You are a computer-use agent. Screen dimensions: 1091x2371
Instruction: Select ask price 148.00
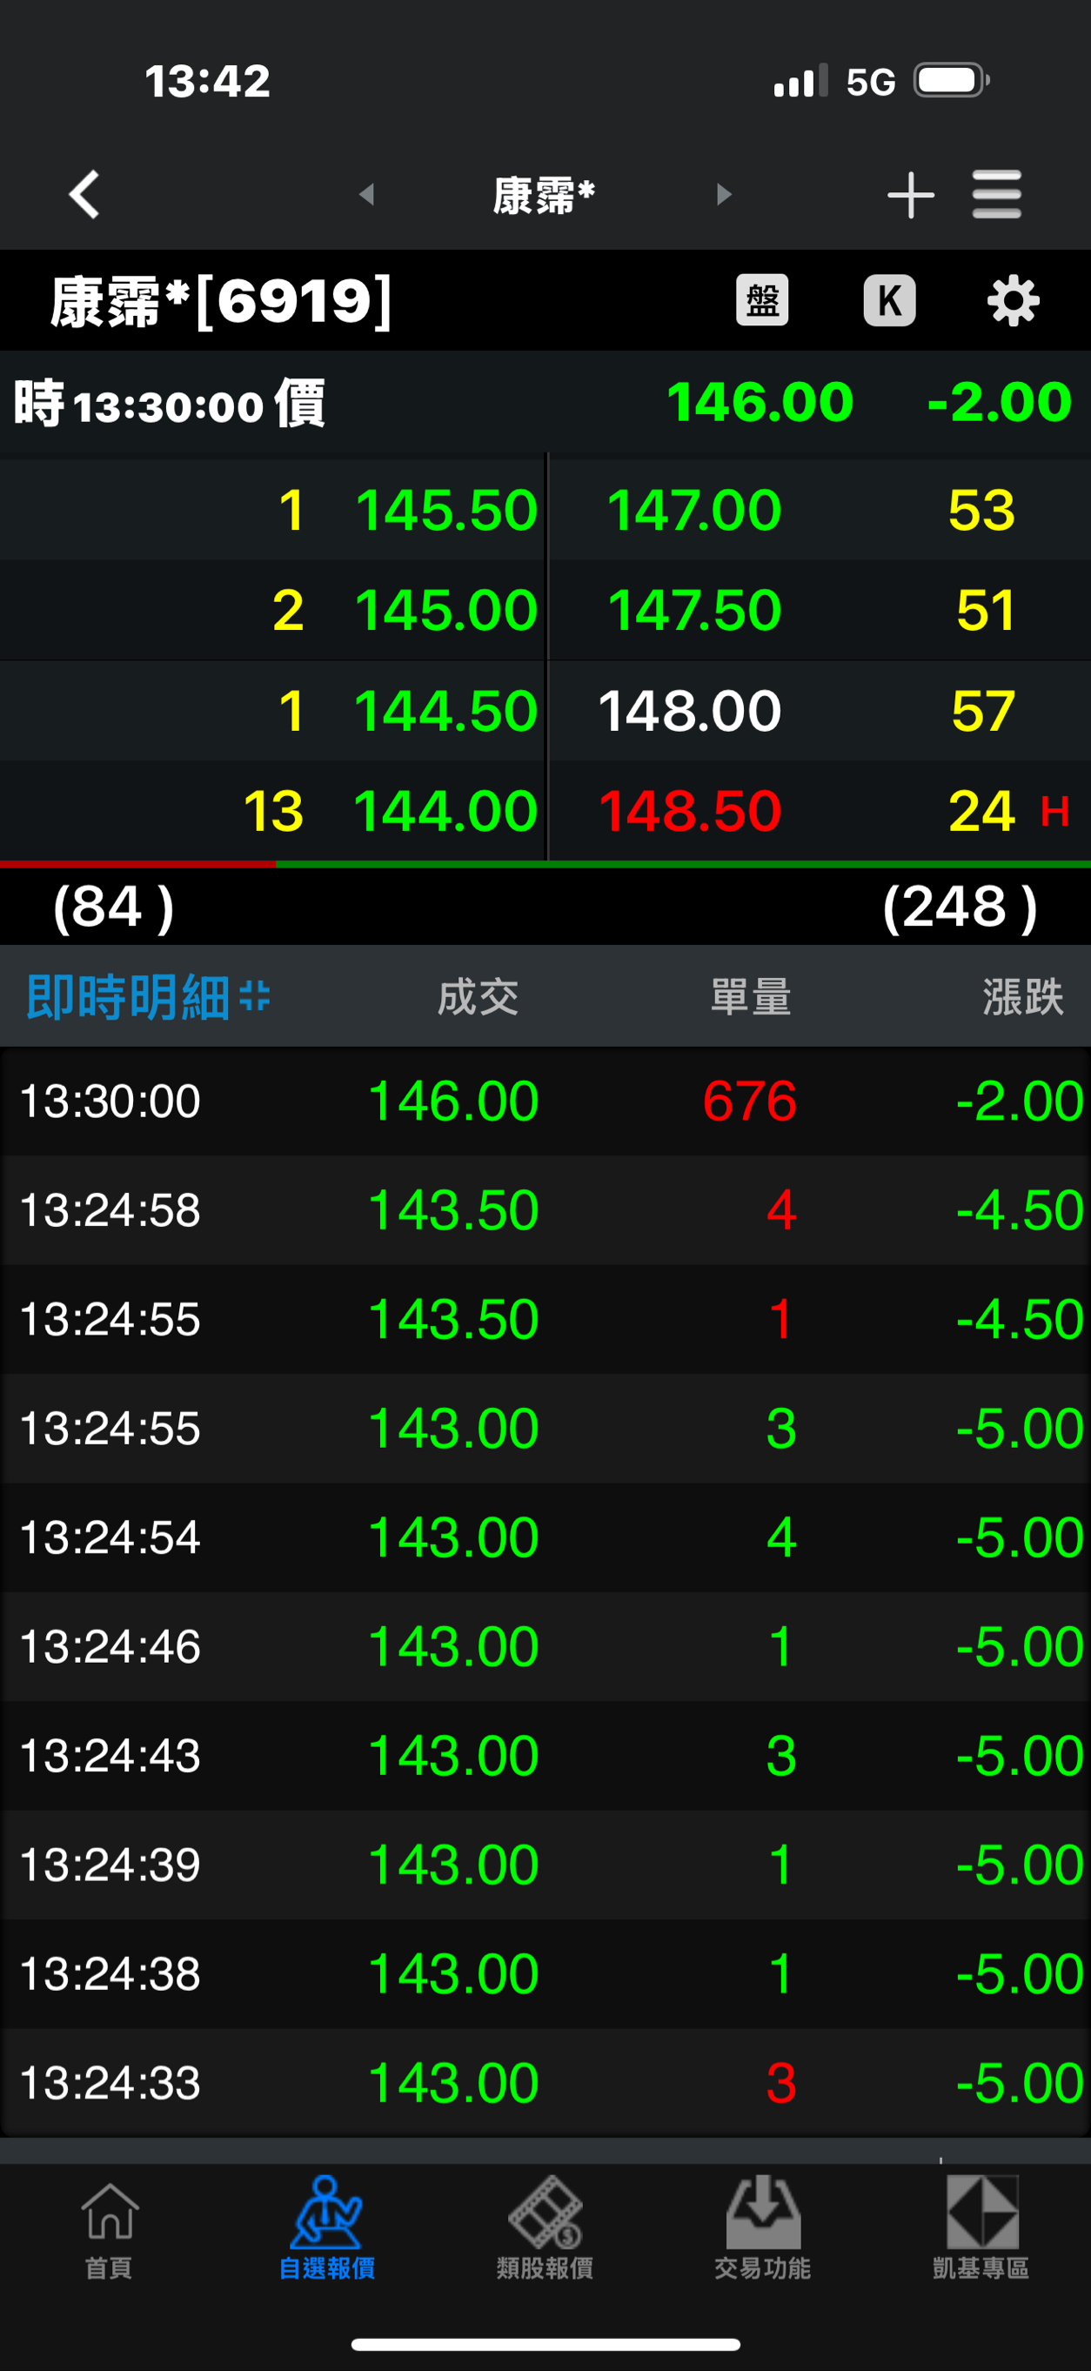691,711
